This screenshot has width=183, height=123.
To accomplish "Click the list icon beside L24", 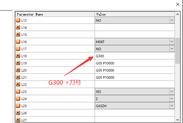I will click(18, 99).
